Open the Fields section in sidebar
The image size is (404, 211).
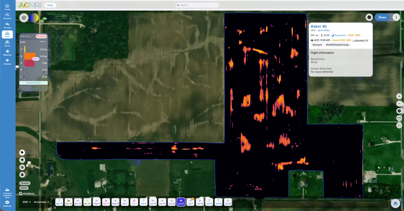7,34
